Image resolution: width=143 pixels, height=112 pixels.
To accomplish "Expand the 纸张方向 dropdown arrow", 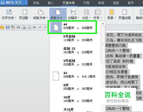I will point(47,18).
